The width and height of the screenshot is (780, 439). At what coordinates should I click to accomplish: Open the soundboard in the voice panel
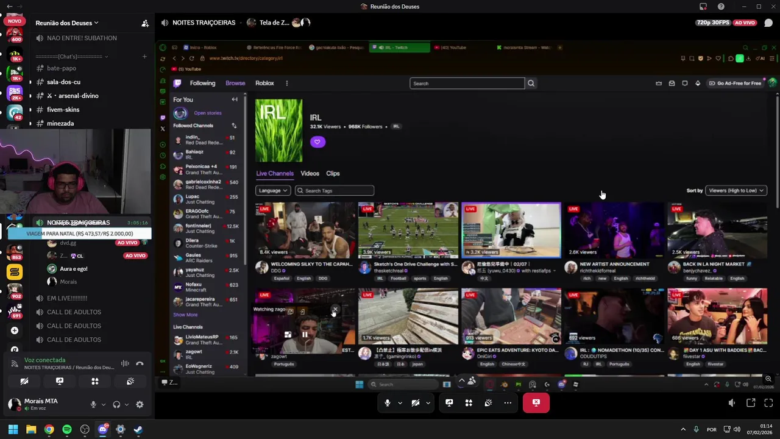(130, 381)
